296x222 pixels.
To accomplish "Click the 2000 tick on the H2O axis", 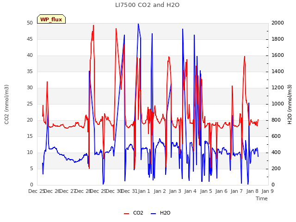I will point(277,23).
